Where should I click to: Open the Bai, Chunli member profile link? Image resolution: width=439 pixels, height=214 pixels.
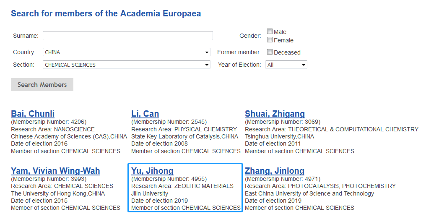point(33,114)
